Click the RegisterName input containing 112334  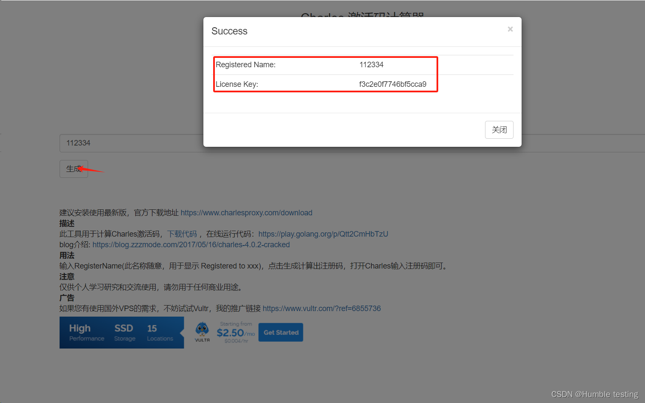click(128, 143)
